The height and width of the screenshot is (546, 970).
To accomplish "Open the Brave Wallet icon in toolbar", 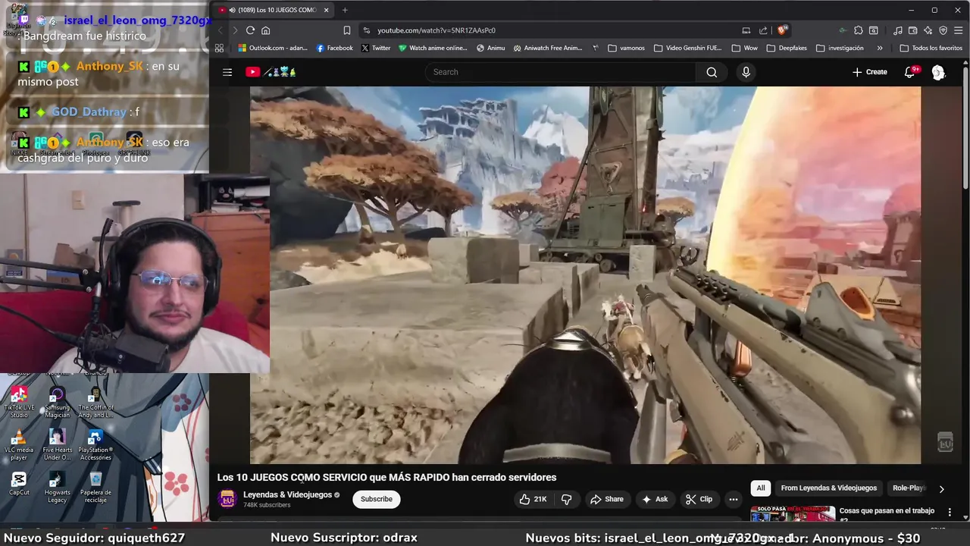I will pos(913,30).
